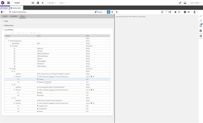Viewport: 203px width, 123px height.
Task: Click the Type column header
Action: pyautogui.click(x=98, y=36)
